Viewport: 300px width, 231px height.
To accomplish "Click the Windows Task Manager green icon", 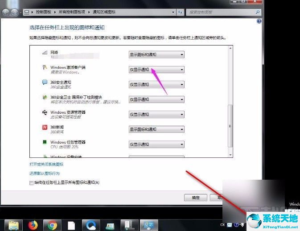I will 45,142.
